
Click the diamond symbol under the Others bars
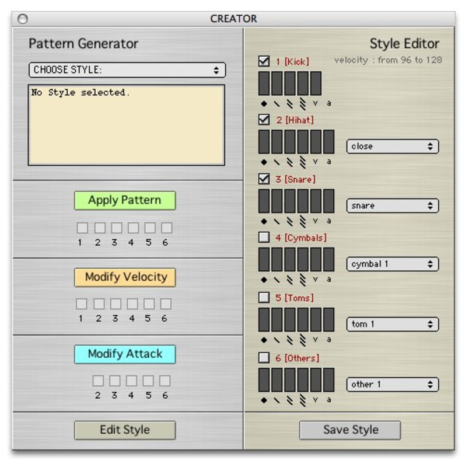264,400
